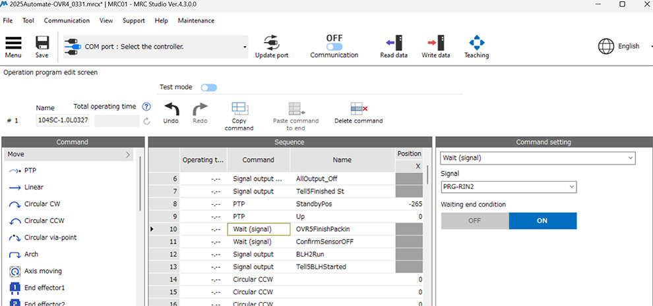The image size is (653, 306).
Task: Toggle the Test mode switch
Action: [x=208, y=88]
